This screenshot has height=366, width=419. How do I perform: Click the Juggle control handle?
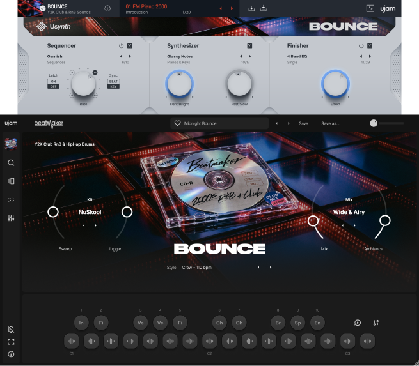(x=127, y=212)
